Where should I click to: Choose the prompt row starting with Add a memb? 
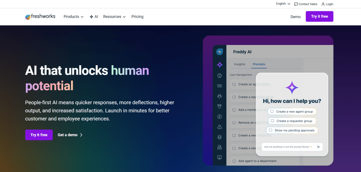[243, 110]
